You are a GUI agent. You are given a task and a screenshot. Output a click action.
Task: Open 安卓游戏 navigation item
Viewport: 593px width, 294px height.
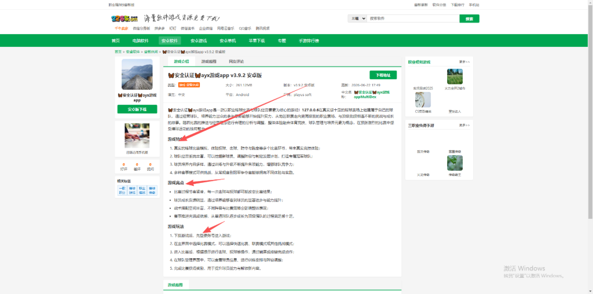199,41
